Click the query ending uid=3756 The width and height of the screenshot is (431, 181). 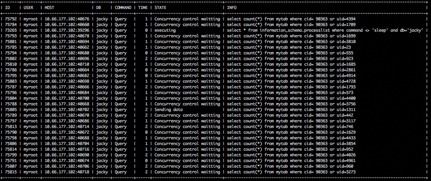click(291, 104)
